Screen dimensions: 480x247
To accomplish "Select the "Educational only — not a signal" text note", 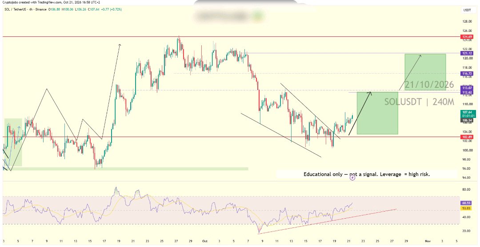I will click(x=366, y=174).
